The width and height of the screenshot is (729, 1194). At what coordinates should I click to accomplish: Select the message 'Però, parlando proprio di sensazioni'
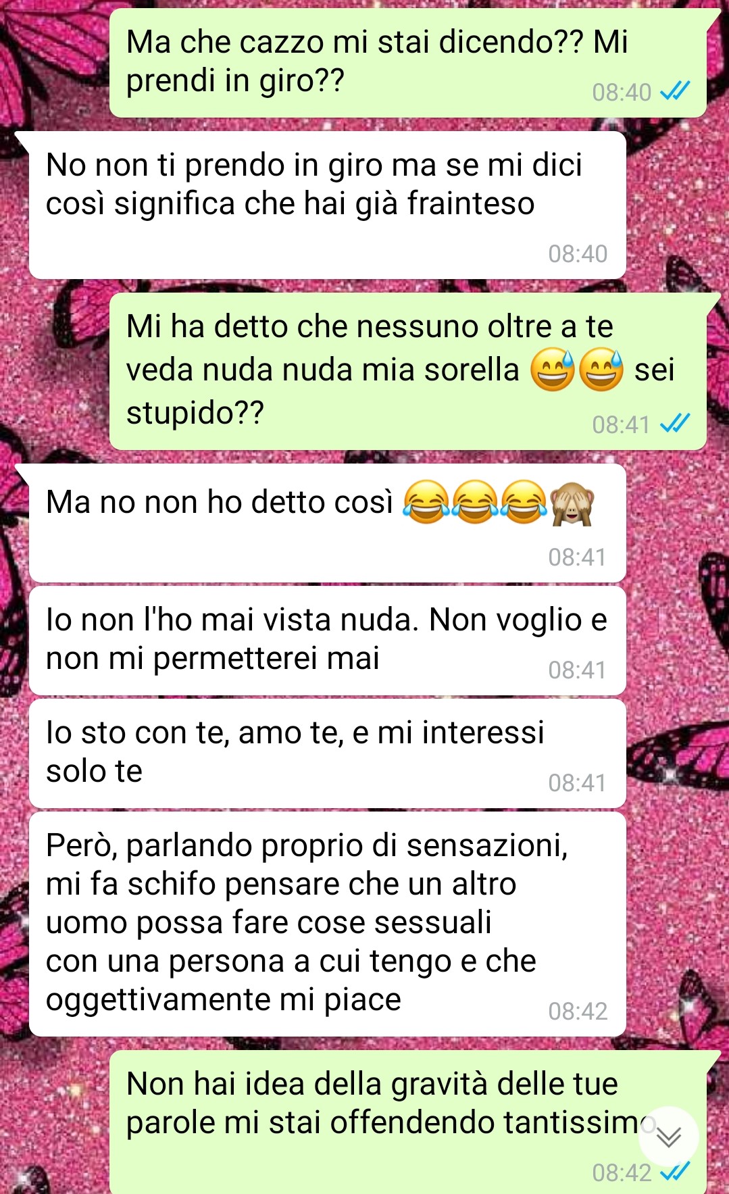[x=327, y=924]
